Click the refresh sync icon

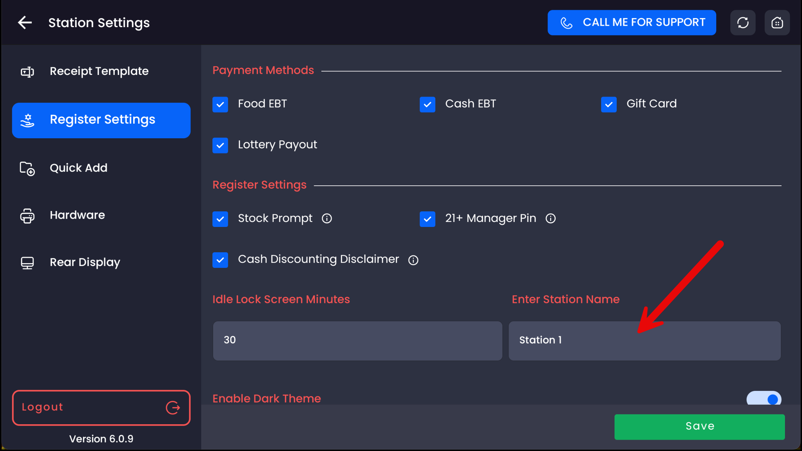pos(743,22)
